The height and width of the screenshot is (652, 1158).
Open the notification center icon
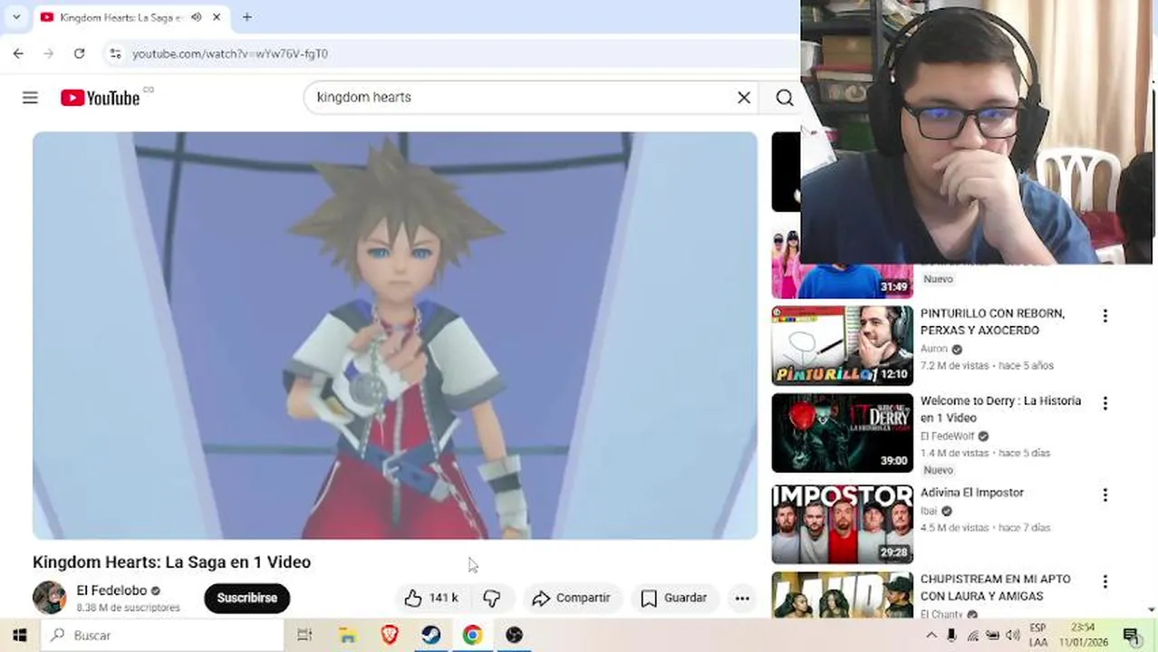coord(1131,636)
